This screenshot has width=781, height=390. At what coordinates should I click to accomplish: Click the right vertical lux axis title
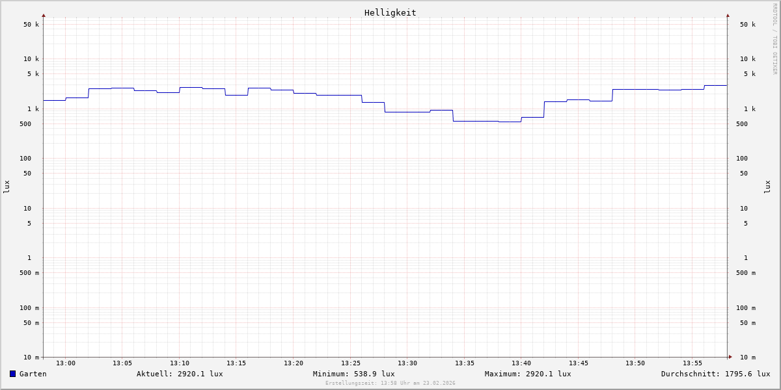(x=768, y=187)
